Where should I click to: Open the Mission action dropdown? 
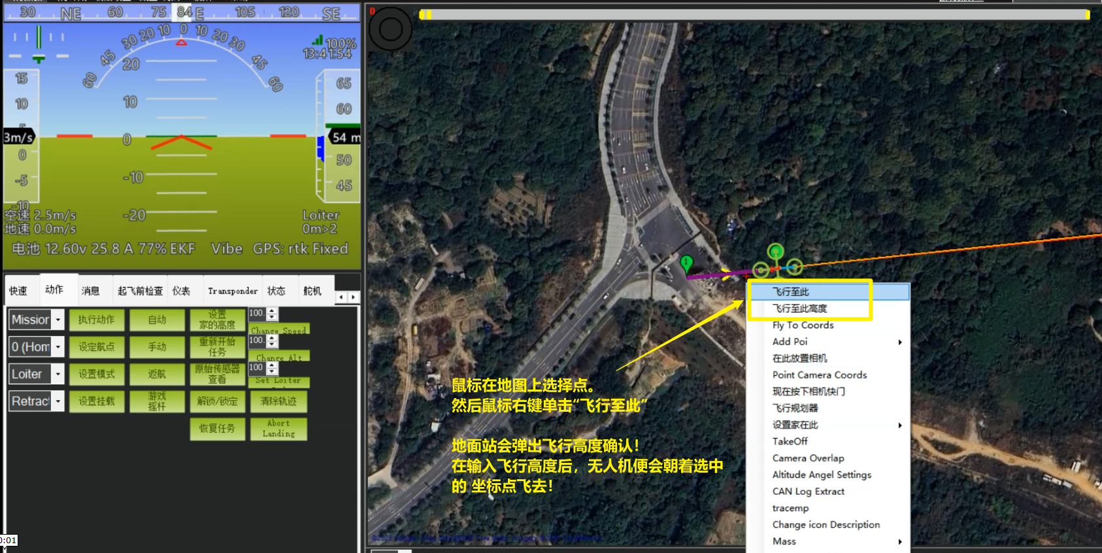pos(58,320)
